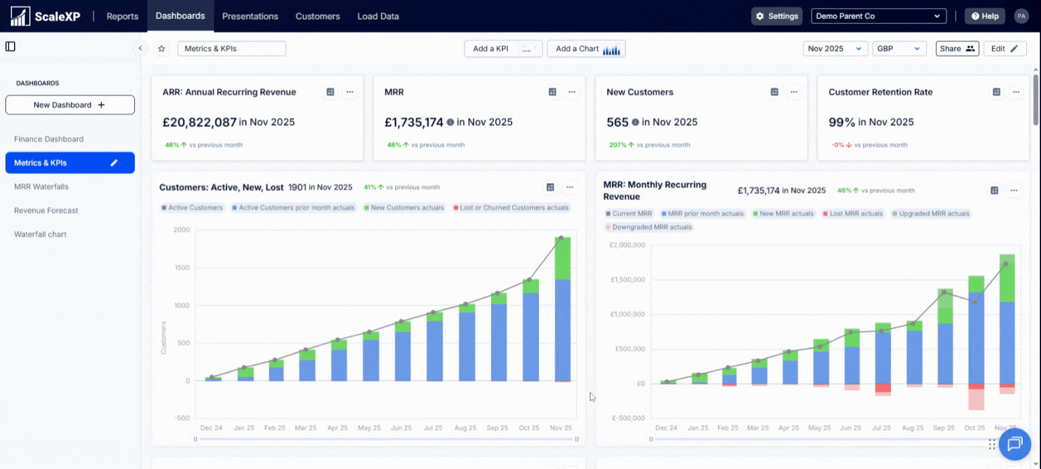Expand the Demo Parent Co selector
The image size is (1041, 469).
coord(878,16)
